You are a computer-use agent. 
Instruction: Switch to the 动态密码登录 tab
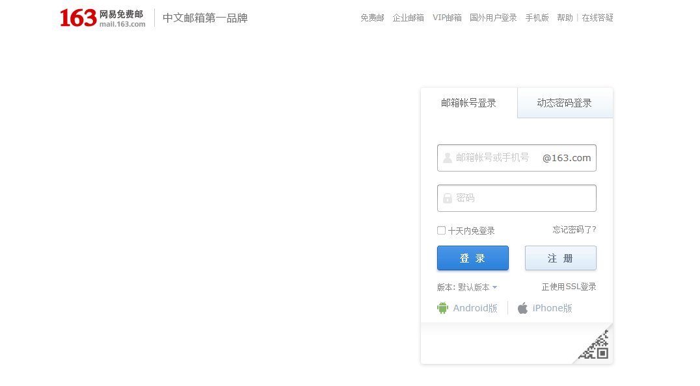[565, 102]
